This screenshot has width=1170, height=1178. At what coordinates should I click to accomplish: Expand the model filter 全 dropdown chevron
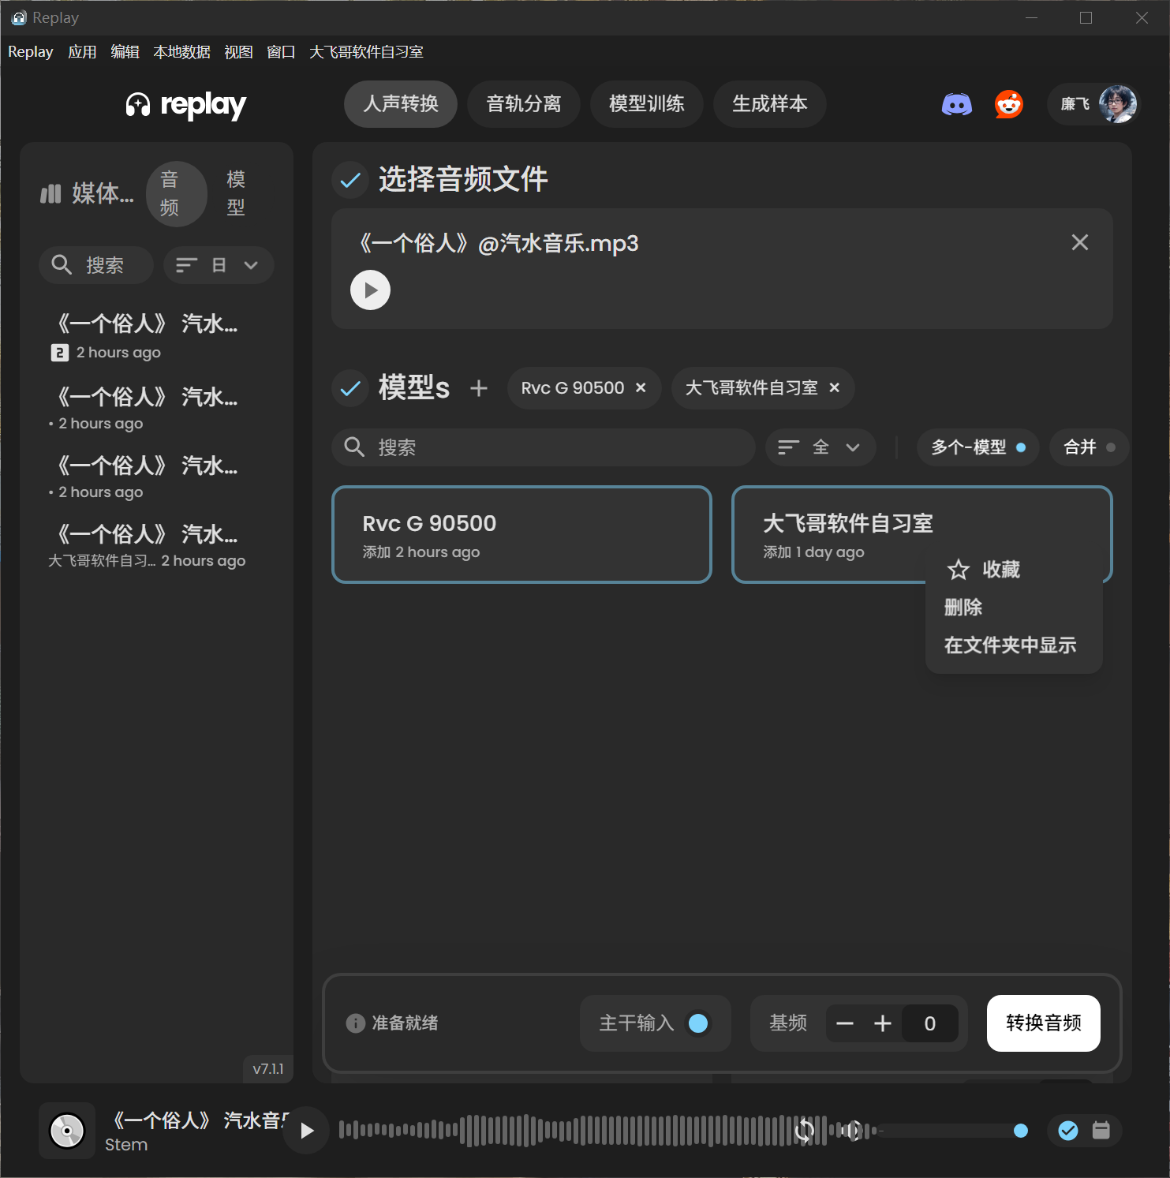tap(852, 447)
